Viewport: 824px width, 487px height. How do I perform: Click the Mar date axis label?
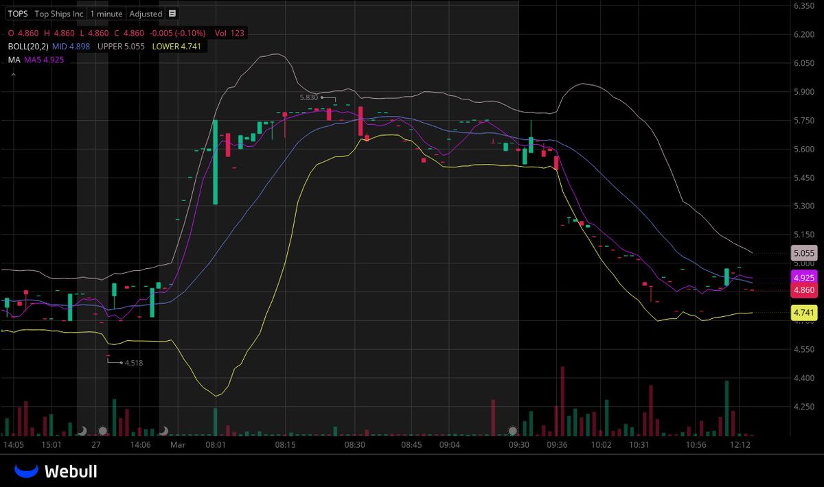click(178, 444)
